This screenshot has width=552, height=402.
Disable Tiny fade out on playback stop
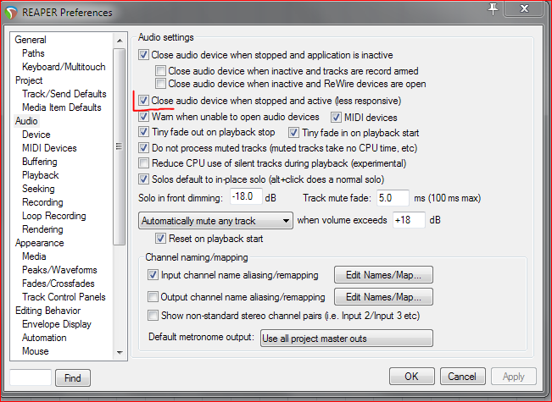point(143,132)
